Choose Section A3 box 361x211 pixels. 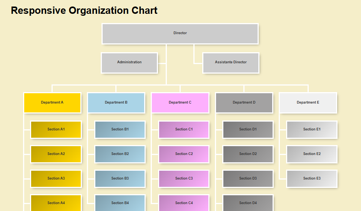point(56,179)
